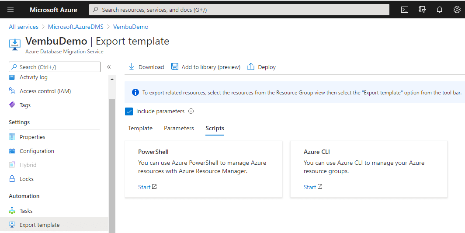Click the Download arrow icon
Screen dimensions: 465x233
click(132, 67)
